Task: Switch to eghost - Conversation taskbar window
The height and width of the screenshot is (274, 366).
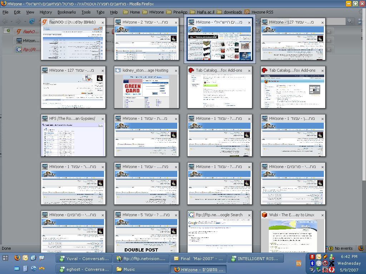Action: pos(84,269)
